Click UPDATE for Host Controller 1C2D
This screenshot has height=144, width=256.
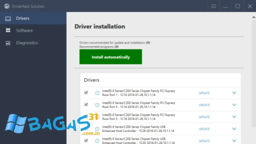tap(204, 141)
